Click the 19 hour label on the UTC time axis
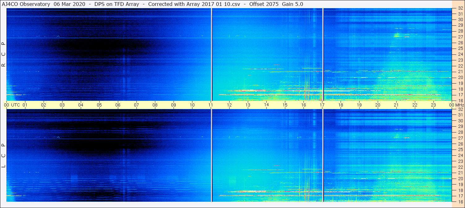The height and width of the screenshot is (208, 465). (359, 105)
